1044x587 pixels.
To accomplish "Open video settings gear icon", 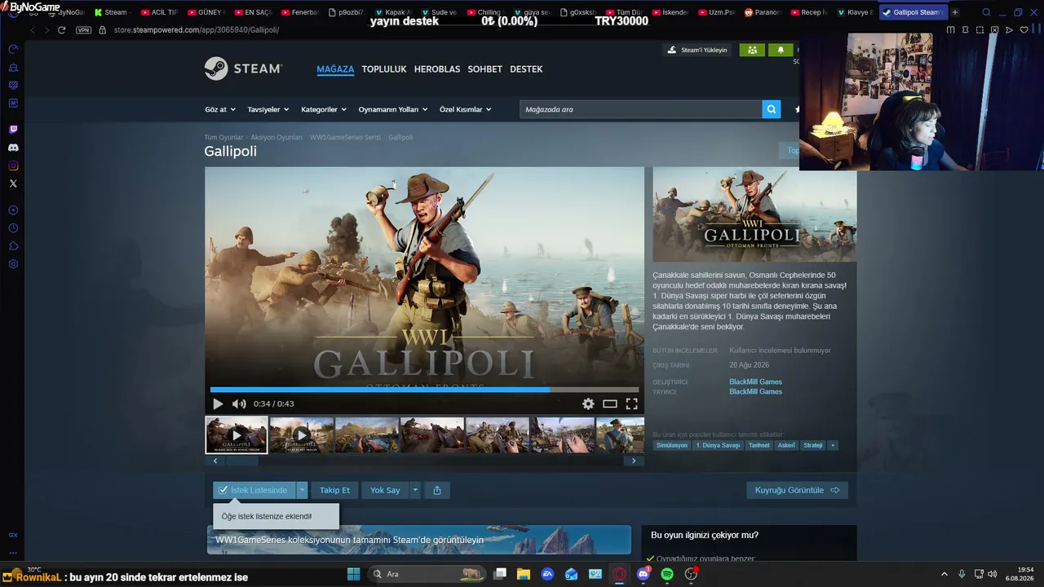I will coord(588,404).
